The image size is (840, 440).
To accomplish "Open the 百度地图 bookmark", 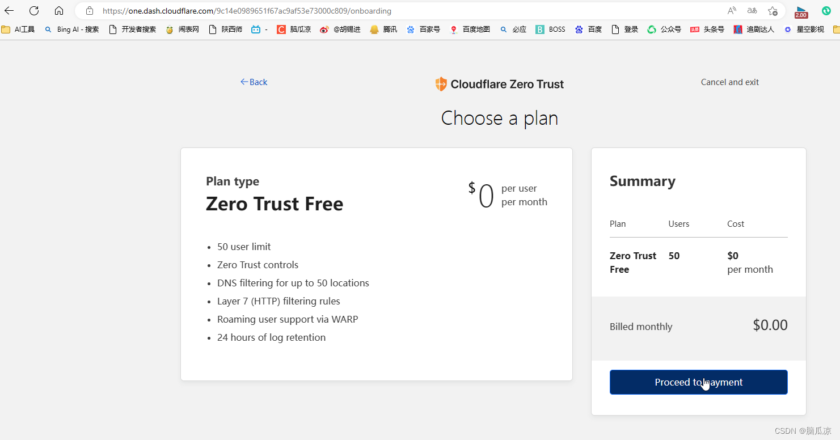I will click(470, 29).
